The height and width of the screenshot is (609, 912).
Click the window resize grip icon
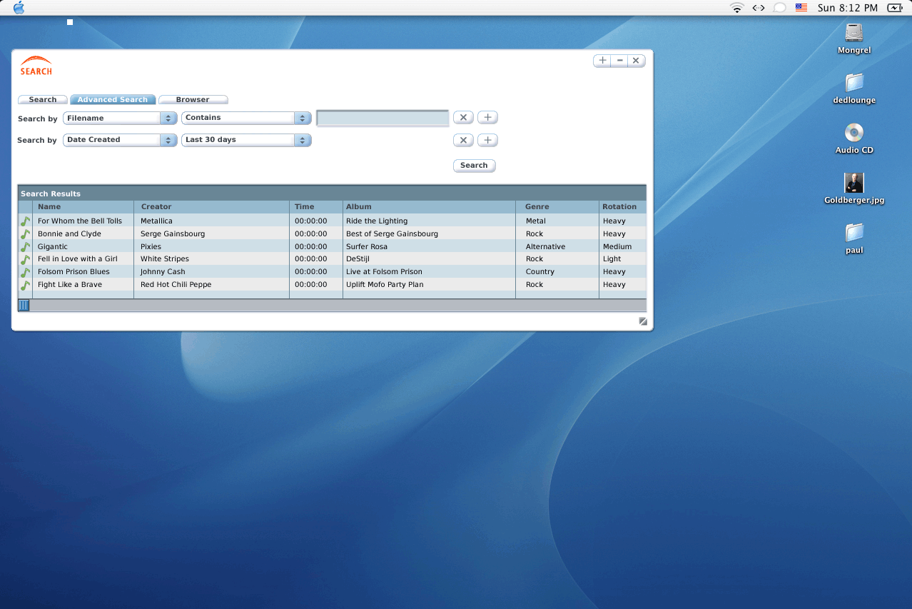643,321
